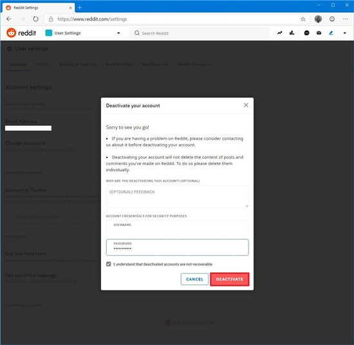Click the 'Sorry to see you go!' text
The image size is (354, 345).
(127, 127)
